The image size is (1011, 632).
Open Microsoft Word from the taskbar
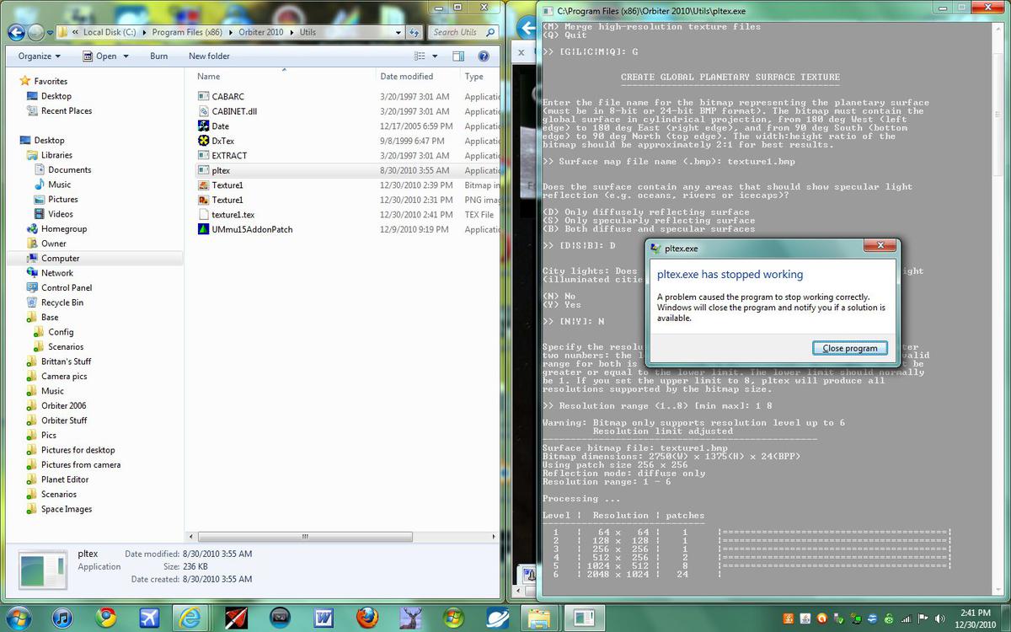click(x=324, y=618)
